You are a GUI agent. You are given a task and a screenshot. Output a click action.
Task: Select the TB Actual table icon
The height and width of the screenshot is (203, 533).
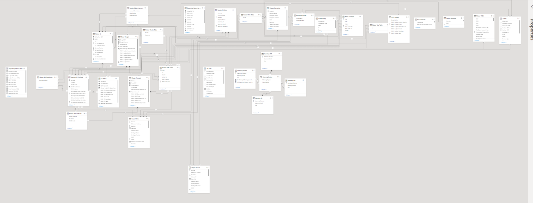(99, 78)
